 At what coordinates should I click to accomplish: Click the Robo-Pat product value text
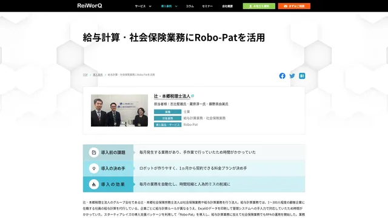click(190, 125)
